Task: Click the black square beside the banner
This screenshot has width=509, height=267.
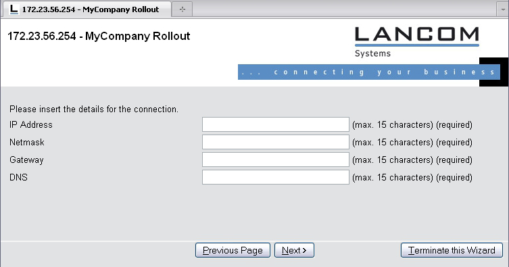Action: point(493,72)
